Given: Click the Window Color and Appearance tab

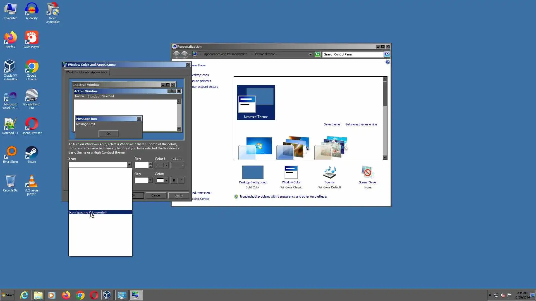Looking at the screenshot, I should [87, 72].
